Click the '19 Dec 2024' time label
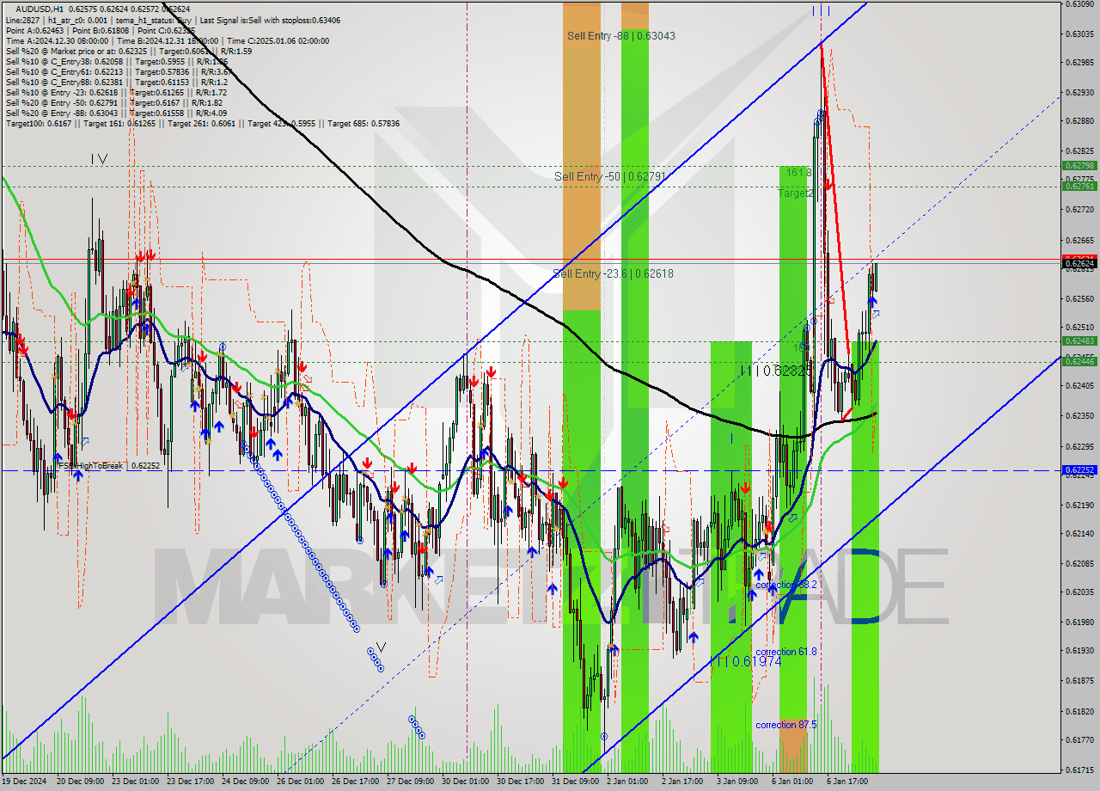The height and width of the screenshot is (791, 1100). [25, 782]
